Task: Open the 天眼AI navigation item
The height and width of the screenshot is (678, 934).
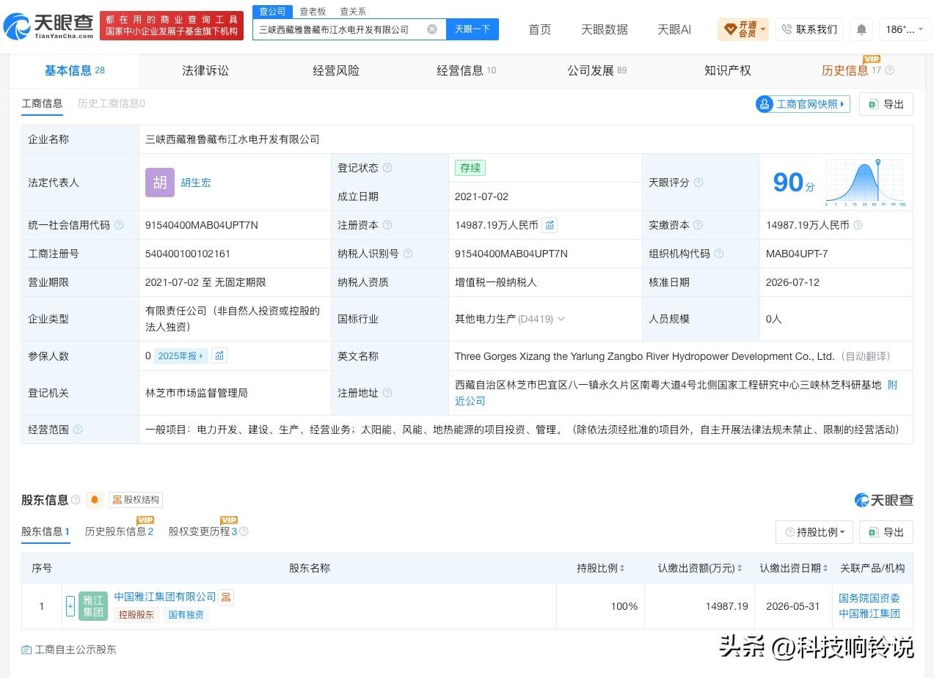Action: click(674, 29)
